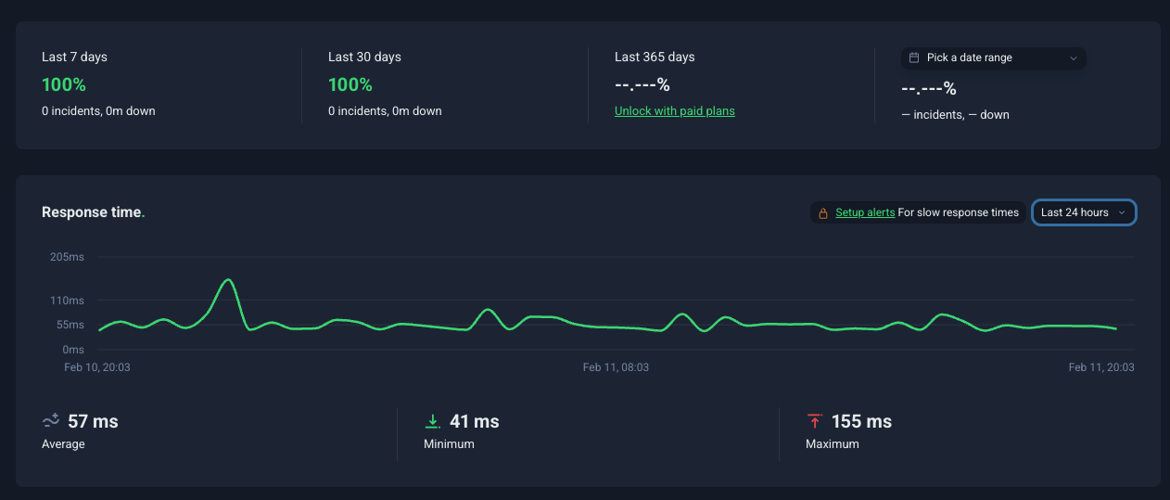Select the Last 7 days 100% uptime value
1170x500 pixels.
pyautogui.click(x=64, y=84)
